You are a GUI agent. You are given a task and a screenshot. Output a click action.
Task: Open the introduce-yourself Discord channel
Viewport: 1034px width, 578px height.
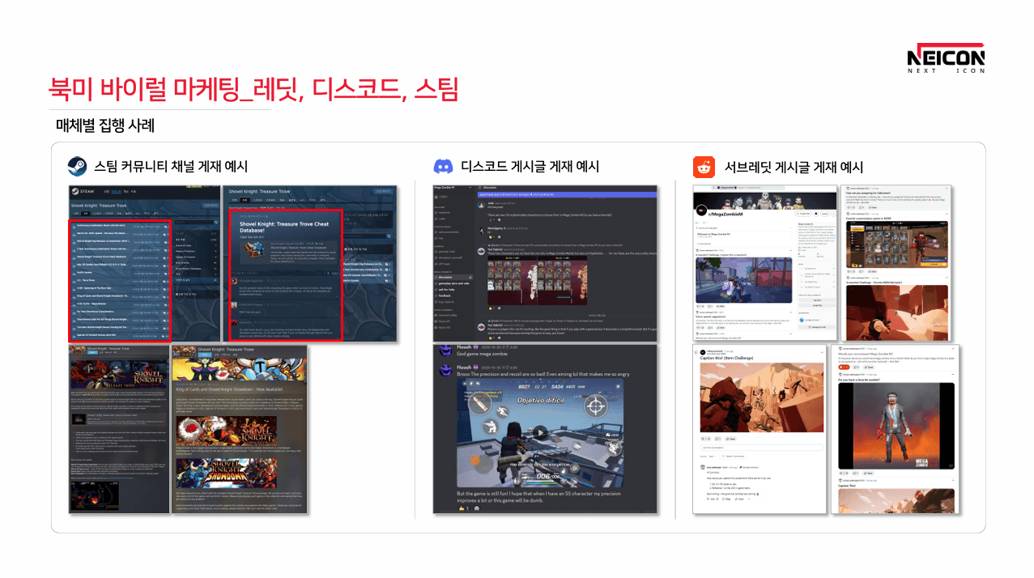pyautogui.click(x=450, y=257)
